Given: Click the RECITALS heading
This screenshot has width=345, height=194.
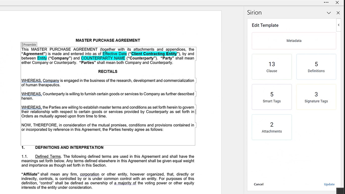Looking at the screenshot, I should tap(108, 71).
